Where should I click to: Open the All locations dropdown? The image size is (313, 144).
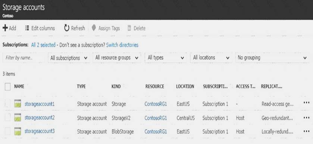click(211, 58)
